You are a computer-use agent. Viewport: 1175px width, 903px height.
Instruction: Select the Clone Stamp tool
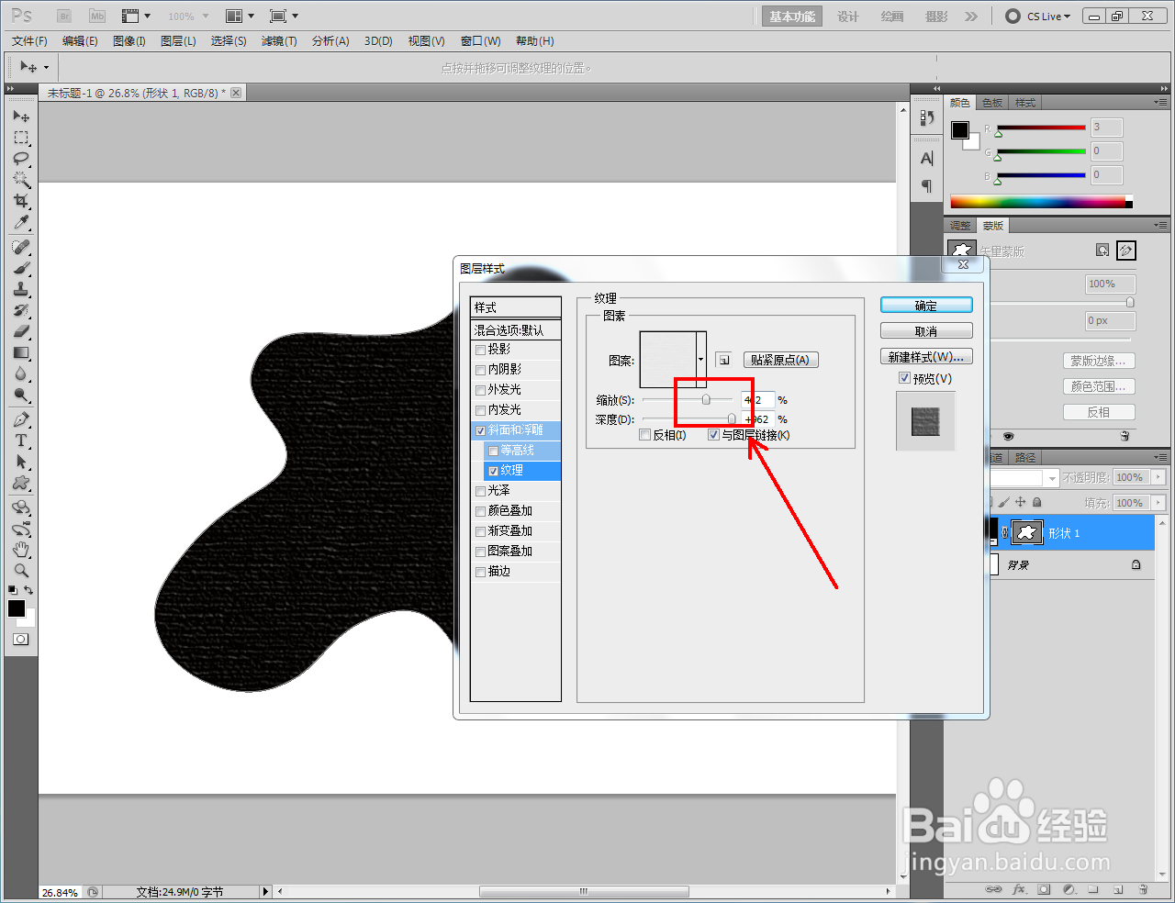coord(21,289)
